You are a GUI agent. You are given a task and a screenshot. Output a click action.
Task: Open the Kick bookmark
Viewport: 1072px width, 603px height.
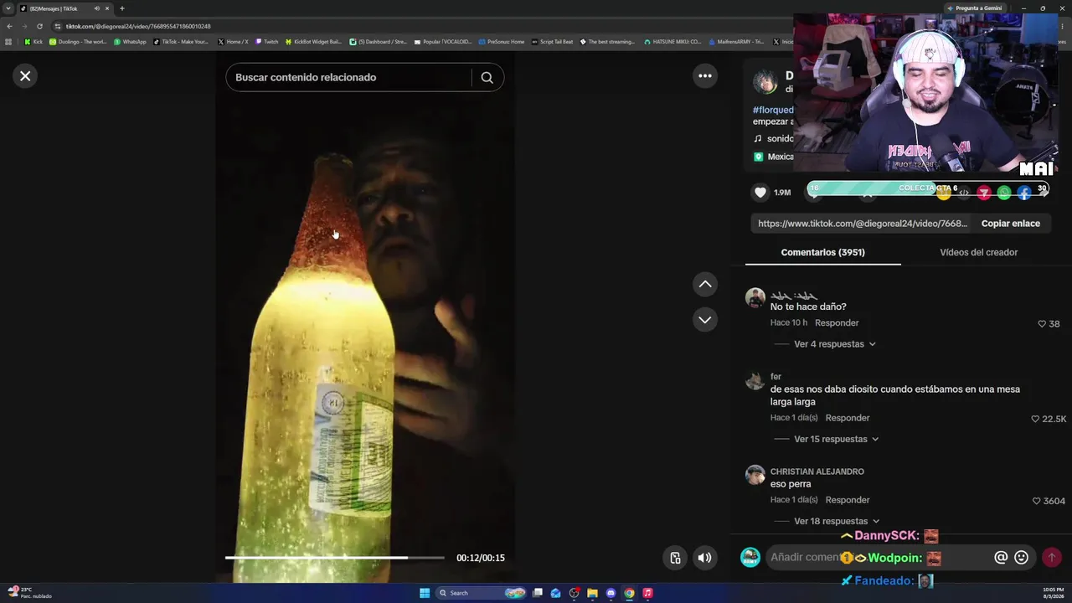[33, 42]
